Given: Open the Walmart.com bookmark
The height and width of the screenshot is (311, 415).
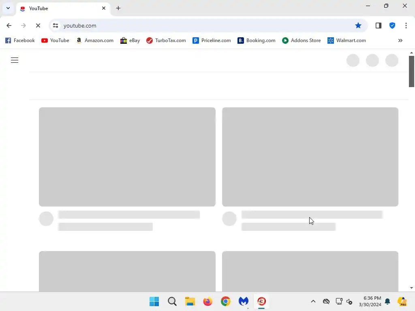Looking at the screenshot, I should [x=347, y=40].
